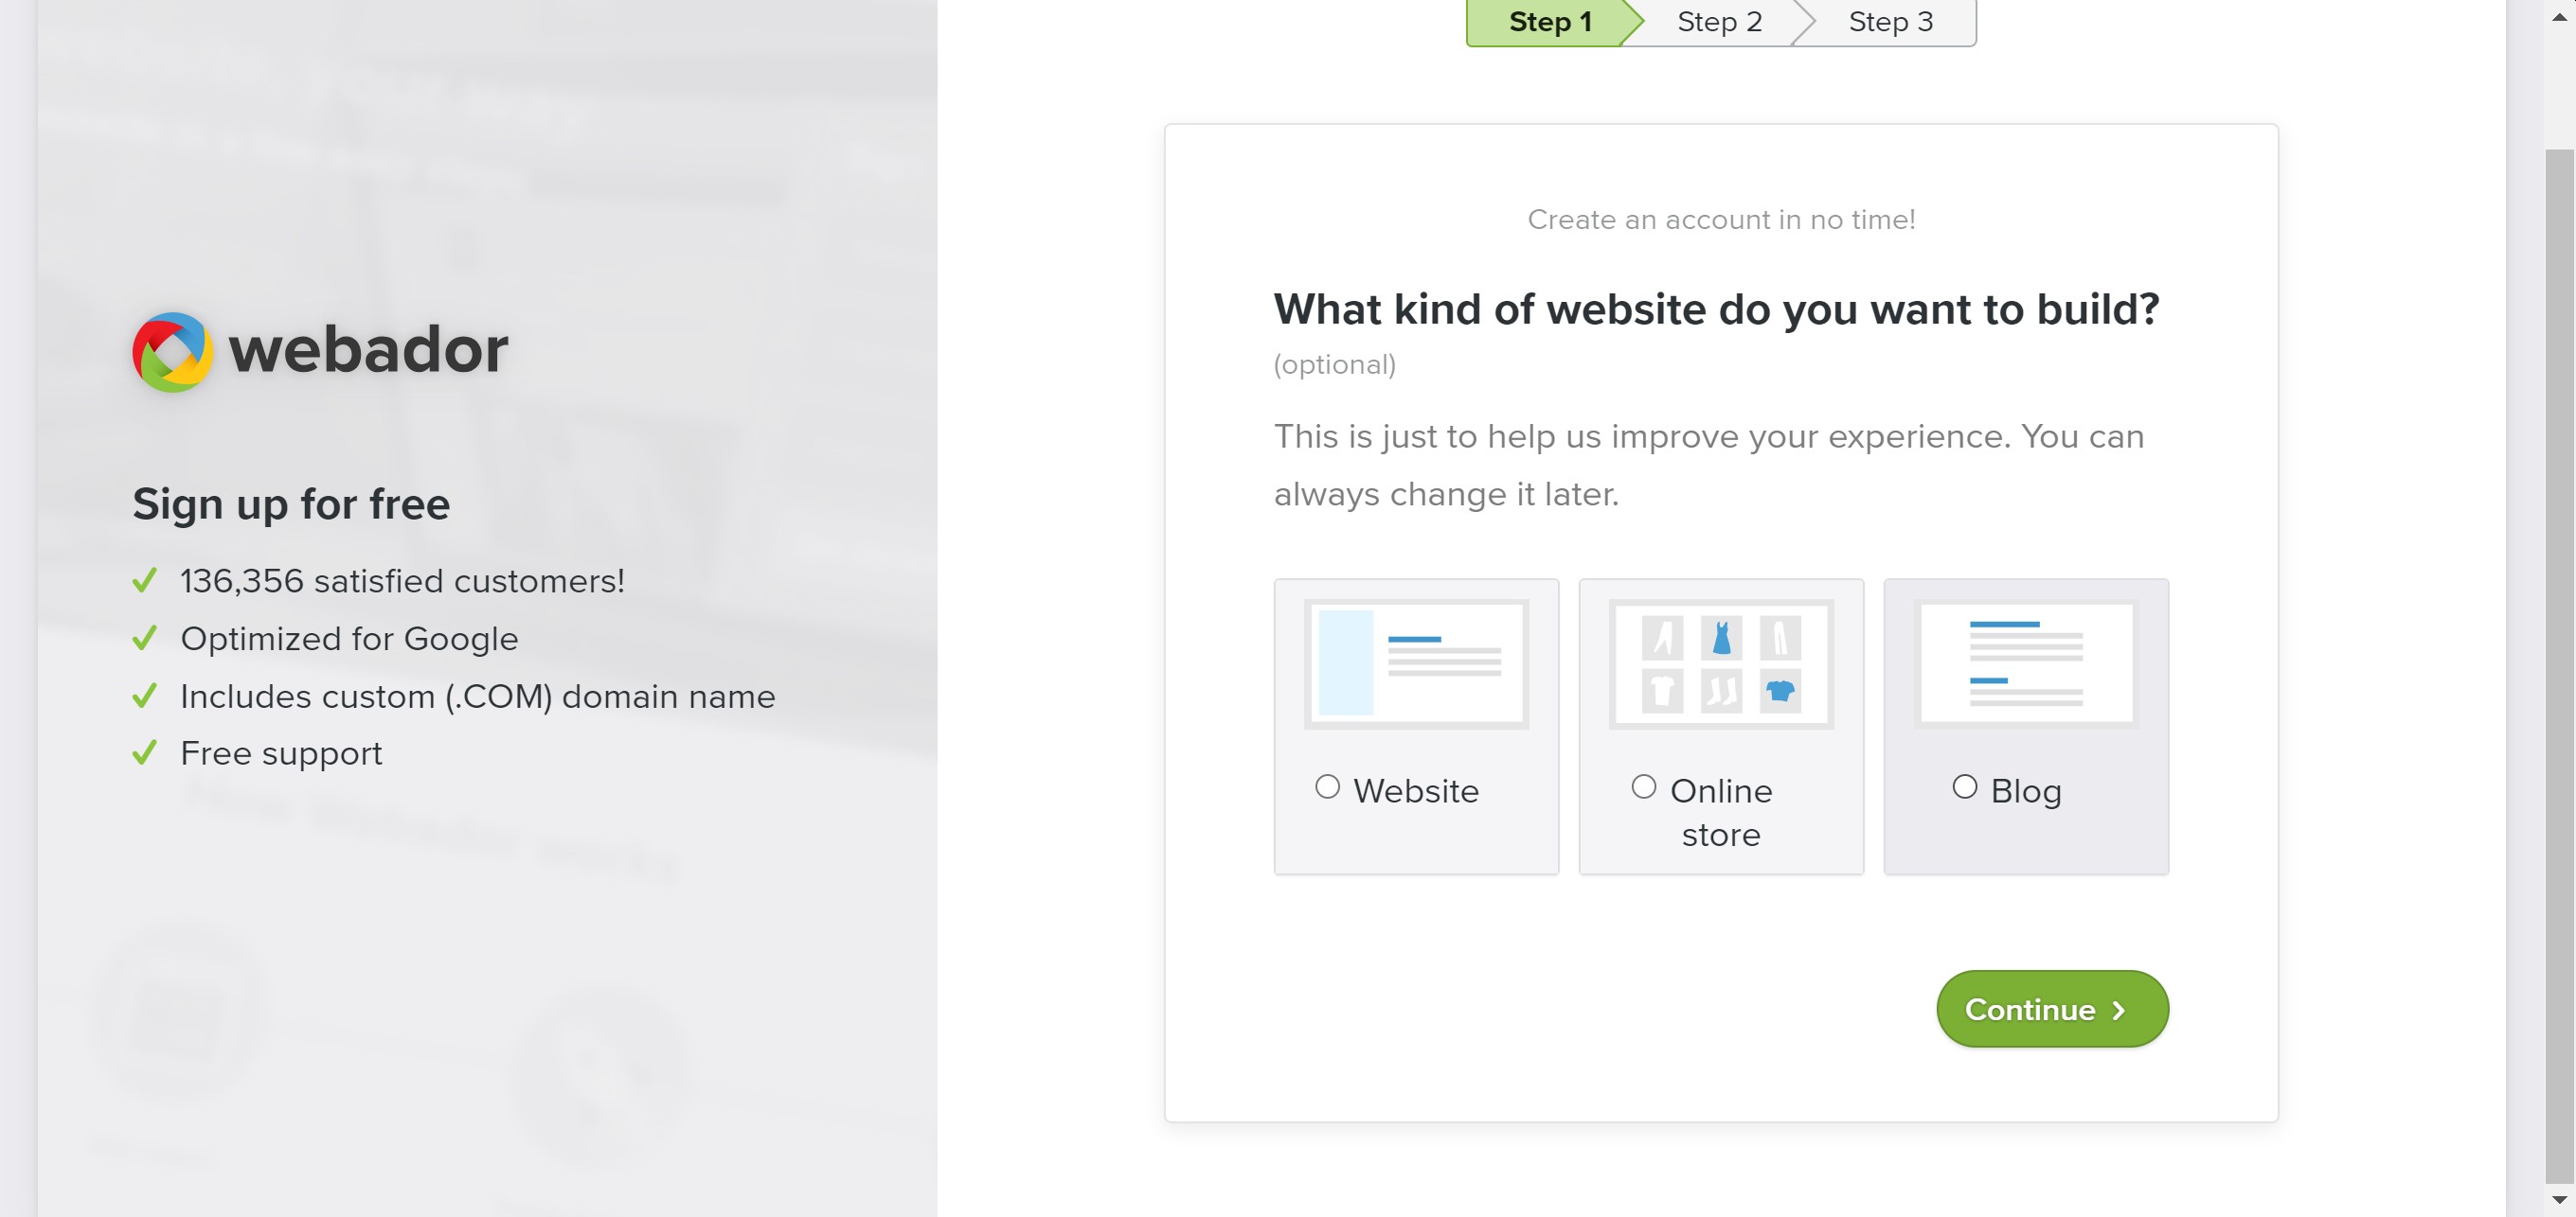
Task: Click the checkmark next to Optimized for Google
Action: click(145, 639)
